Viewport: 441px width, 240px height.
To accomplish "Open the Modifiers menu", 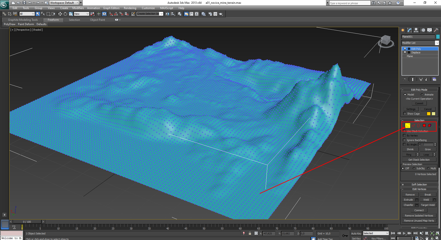I will (78, 8).
